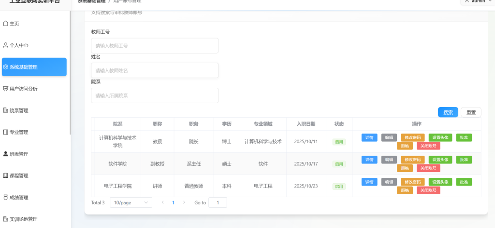Click 关闭账号 for 软件学院 row
Viewport: 495px width, 228px height.
tap(428, 168)
